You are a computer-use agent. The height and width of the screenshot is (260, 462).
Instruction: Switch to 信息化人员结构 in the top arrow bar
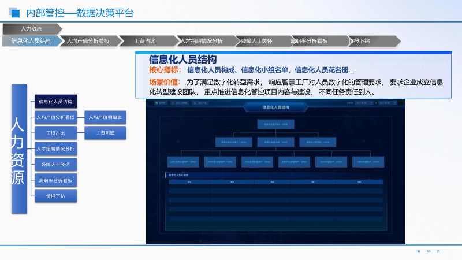point(30,41)
